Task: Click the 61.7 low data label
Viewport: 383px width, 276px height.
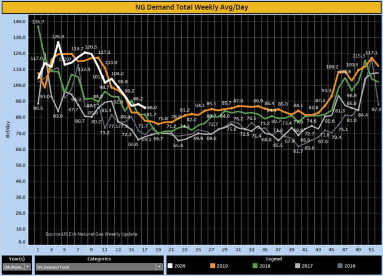Action: (x=298, y=151)
